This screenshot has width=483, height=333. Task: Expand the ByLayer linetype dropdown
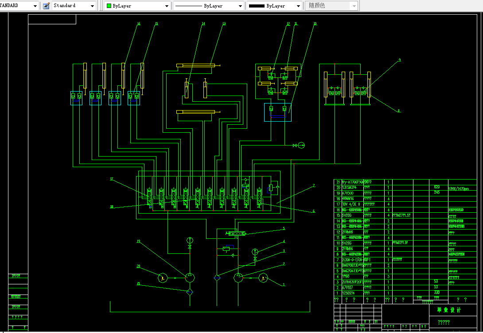[x=209, y=6]
